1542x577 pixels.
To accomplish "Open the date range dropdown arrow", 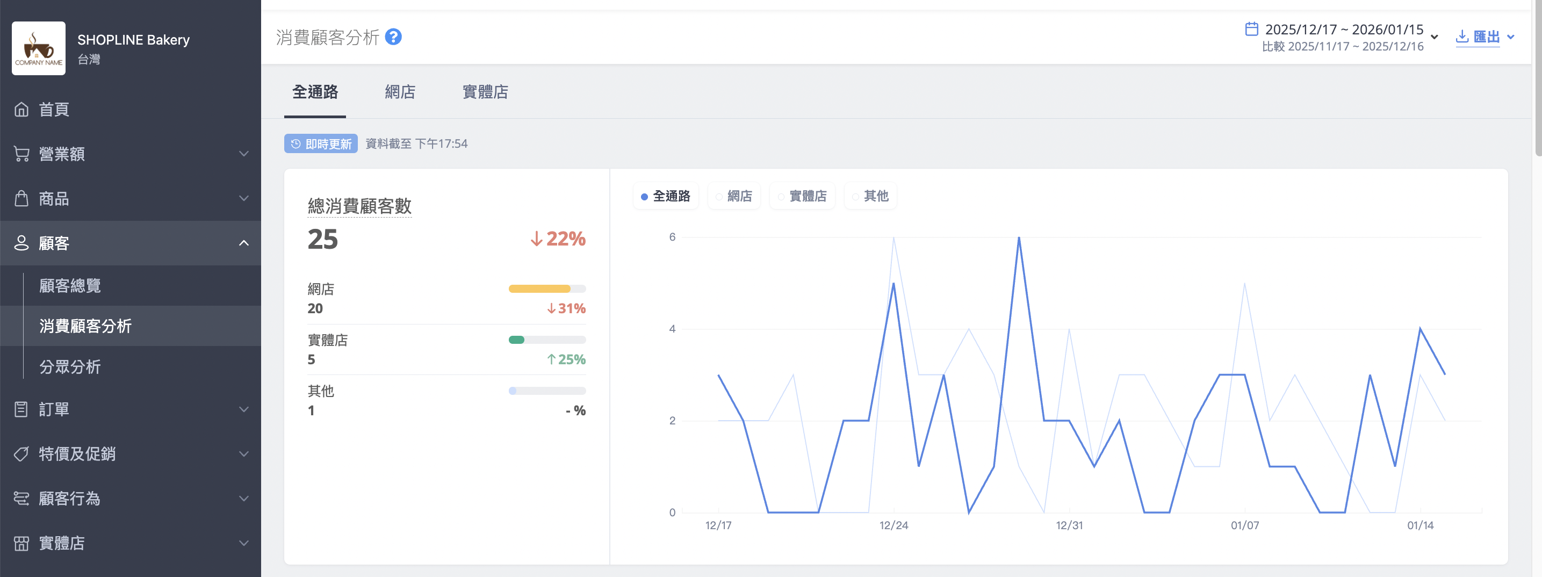I will [x=1434, y=37].
